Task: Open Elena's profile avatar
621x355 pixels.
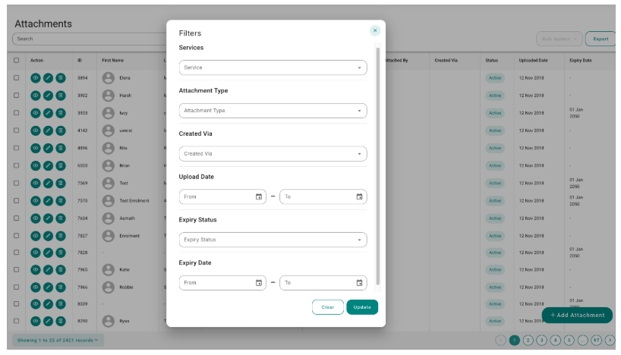Action: 108,78
